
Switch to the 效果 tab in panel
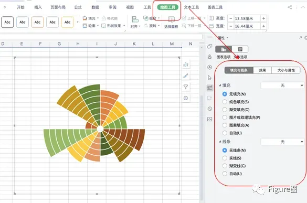(262, 70)
